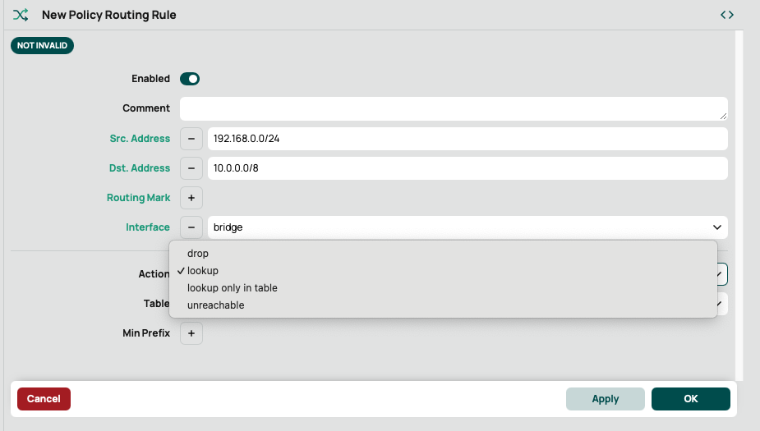Click the Dst. Address label
The height and width of the screenshot is (431, 760).
[140, 168]
